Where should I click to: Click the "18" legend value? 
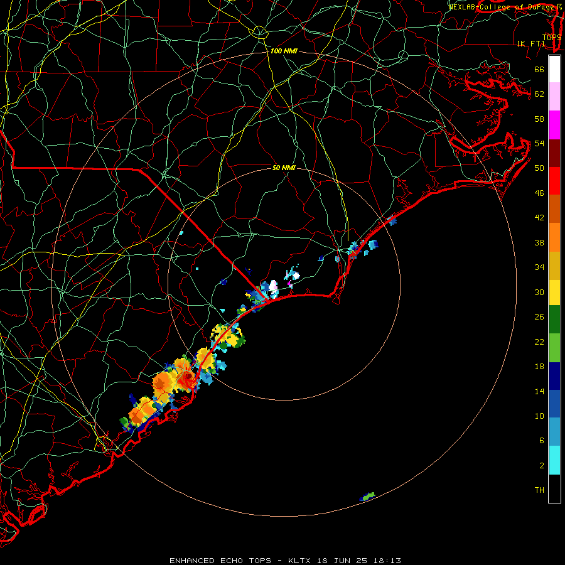pyautogui.click(x=539, y=367)
